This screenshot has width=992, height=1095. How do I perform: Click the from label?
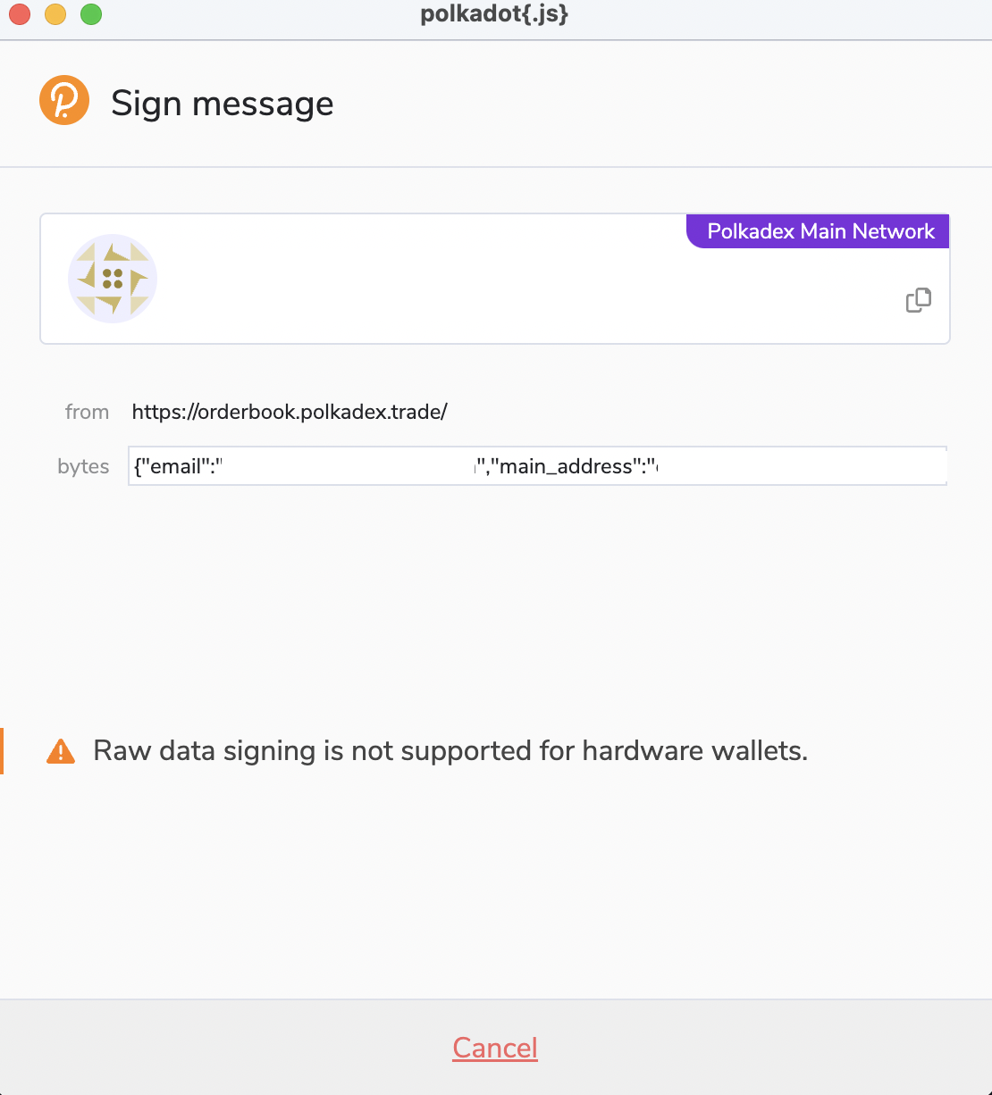pyautogui.click(x=87, y=412)
